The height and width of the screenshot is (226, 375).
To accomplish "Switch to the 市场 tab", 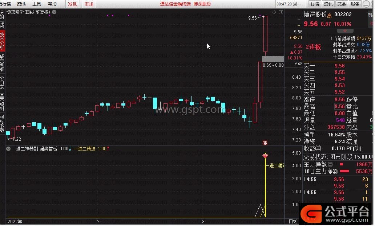I will click(89, 4).
